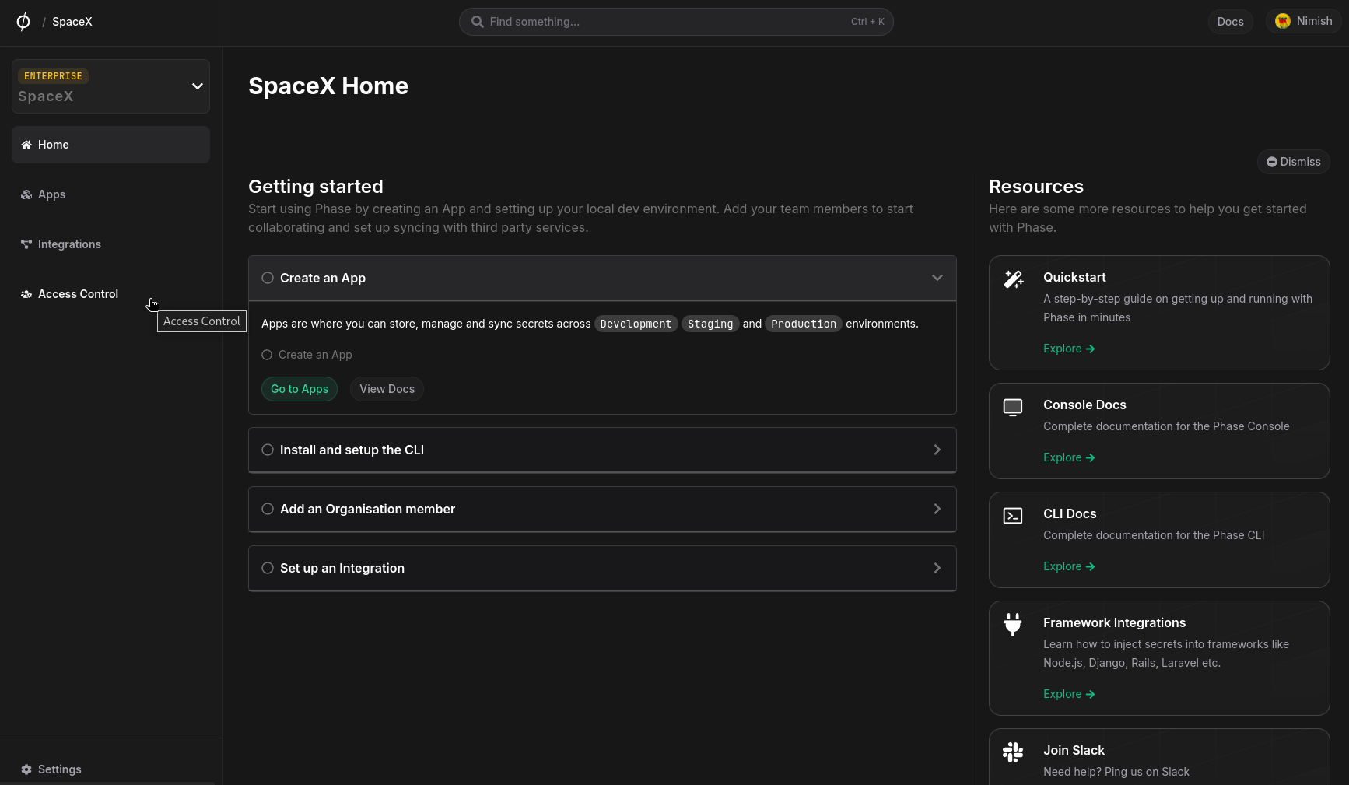Click the Framework Integrations card title
Viewport: 1349px width, 785px height.
(1114, 622)
